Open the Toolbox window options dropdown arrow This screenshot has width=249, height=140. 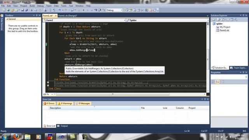(34, 16)
